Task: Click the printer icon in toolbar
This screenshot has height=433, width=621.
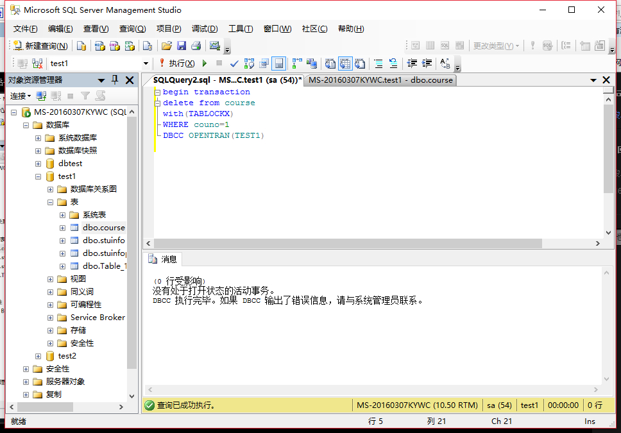Action: click(x=196, y=46)
